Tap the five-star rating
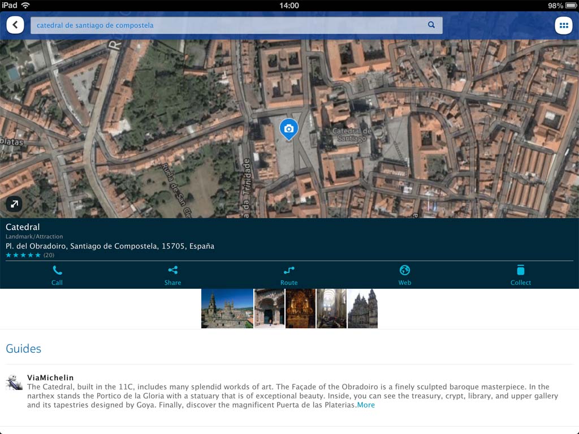This screenshot has height=434, width=579. pos(23,255)
